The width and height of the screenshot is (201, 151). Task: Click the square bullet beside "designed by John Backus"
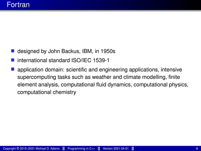13,51
